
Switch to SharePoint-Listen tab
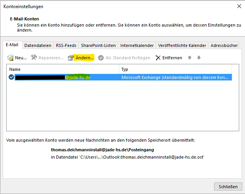point(98,45)
